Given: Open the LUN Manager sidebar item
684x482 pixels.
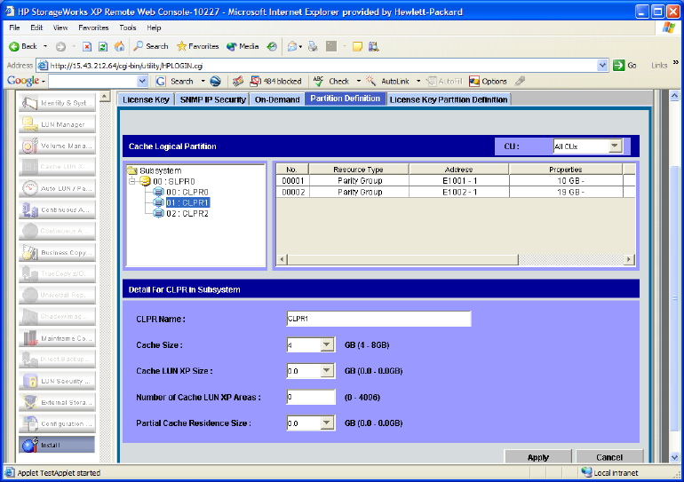Looking at the screenshot, I should 56,124.
